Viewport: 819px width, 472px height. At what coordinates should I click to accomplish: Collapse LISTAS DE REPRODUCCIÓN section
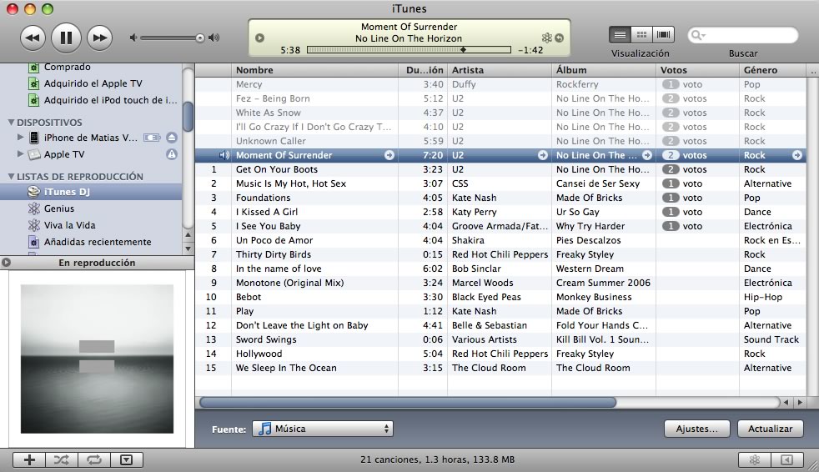(x=11, y=177)
